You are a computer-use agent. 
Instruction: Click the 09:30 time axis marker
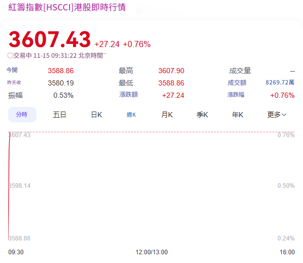coord(16,252)
